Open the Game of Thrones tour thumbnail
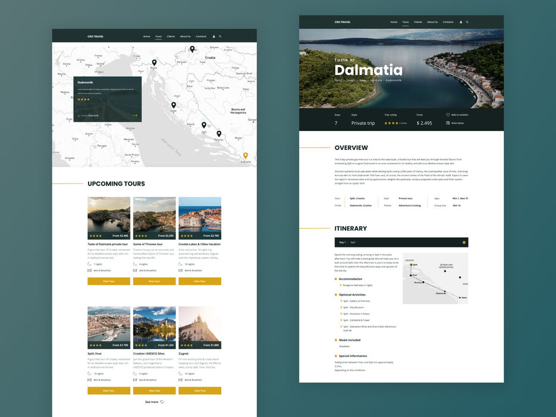Screen dimensions: 556x417 pyautogui.click(x=154, y=214)
